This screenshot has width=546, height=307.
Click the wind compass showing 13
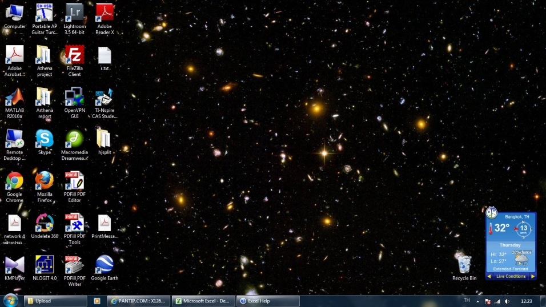pos(523,229)
